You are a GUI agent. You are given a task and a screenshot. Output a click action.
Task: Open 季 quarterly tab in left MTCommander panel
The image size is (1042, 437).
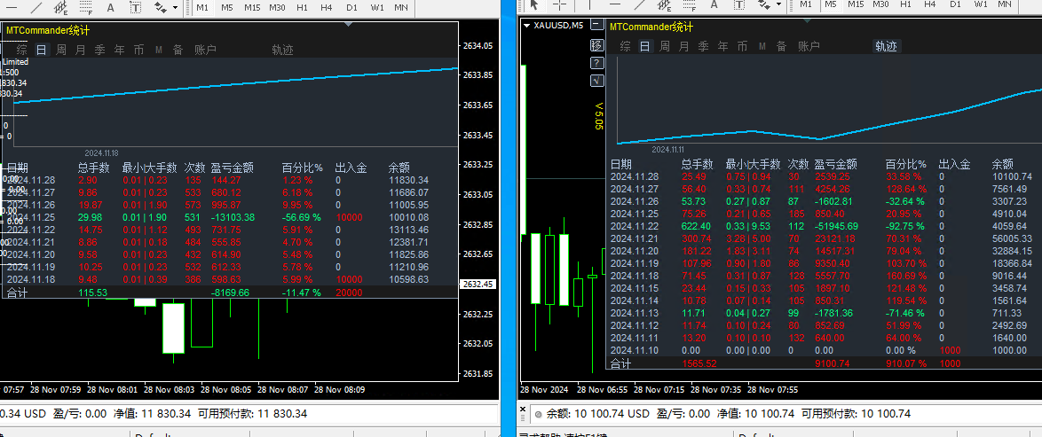point(99,50)
